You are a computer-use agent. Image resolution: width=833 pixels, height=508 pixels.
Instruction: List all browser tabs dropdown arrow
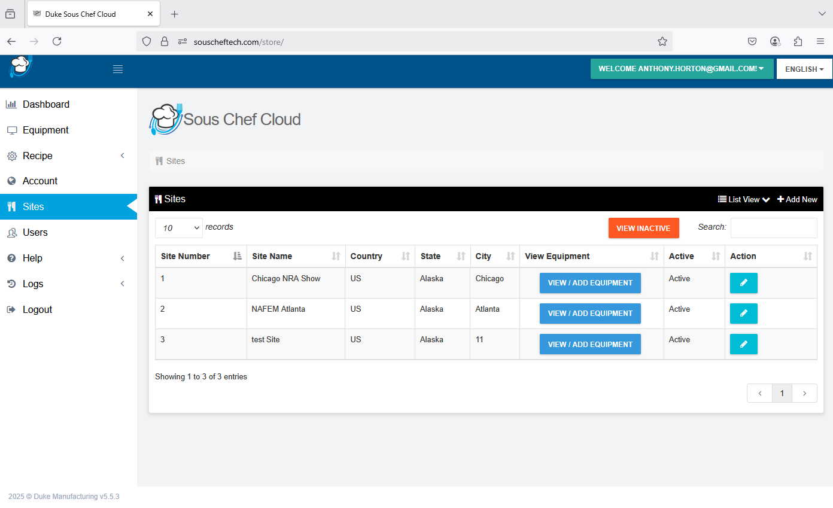tap(822, 14)
